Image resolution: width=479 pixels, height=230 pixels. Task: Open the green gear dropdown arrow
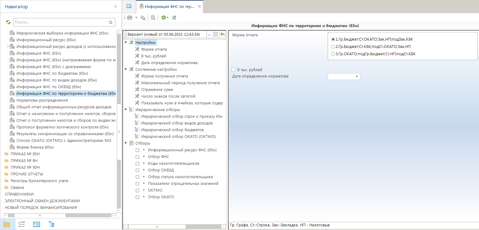point(167,18)
